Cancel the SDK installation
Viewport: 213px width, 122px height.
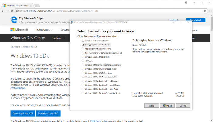tap(183, 106)
